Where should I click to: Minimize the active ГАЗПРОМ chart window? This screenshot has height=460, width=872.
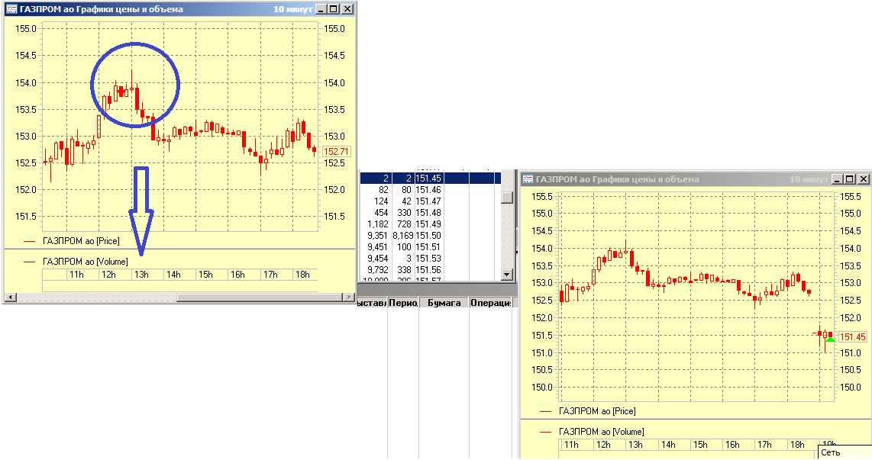[321, 9]
